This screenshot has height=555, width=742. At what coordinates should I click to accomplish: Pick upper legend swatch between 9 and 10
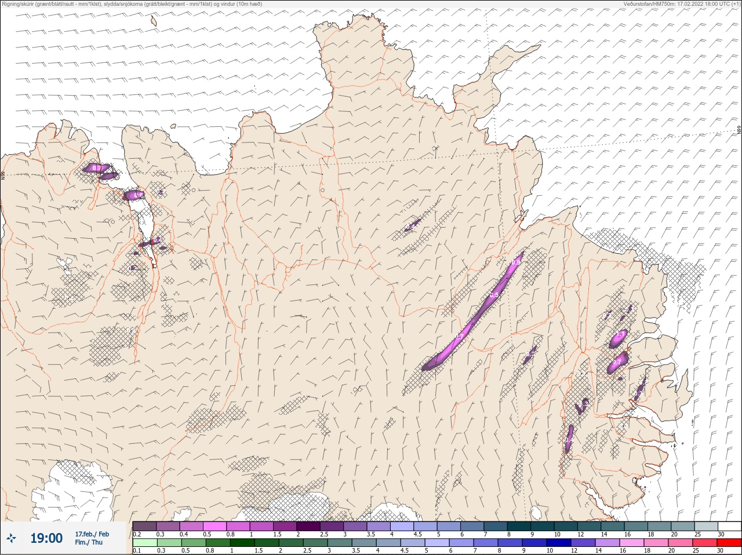coord(543,526)
